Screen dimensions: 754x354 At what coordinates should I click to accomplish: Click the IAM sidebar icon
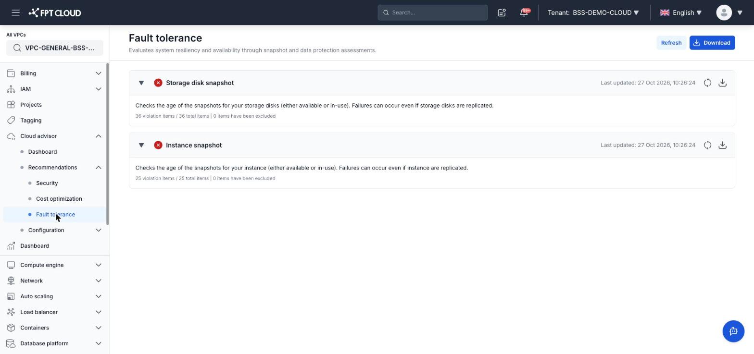tap(11, 89)
